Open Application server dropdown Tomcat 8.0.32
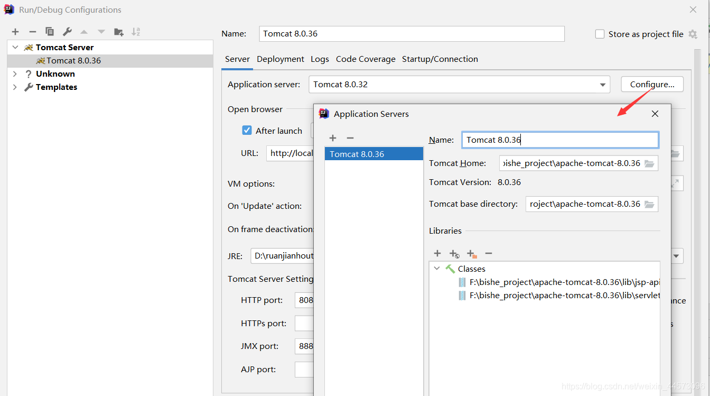The width and height of the screenshot is (710, 396). coord(459,85)
